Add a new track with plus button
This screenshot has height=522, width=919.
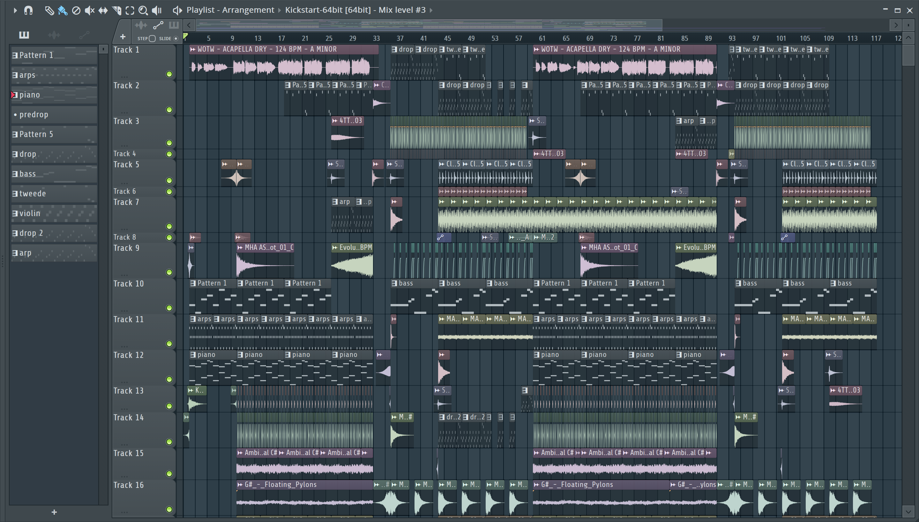pos(123,37)
